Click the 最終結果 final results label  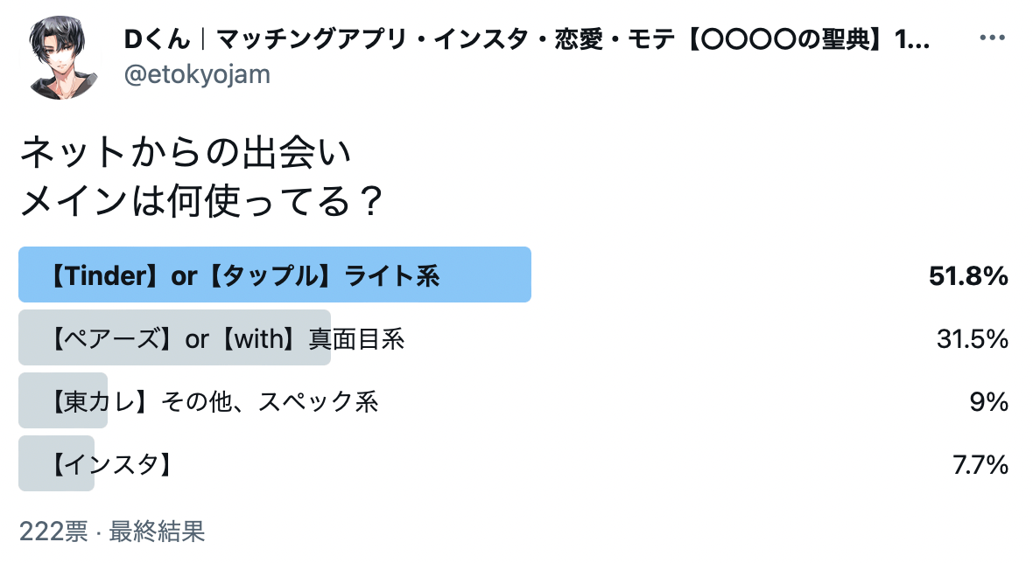pyautogui.click(x=157, y=532)
